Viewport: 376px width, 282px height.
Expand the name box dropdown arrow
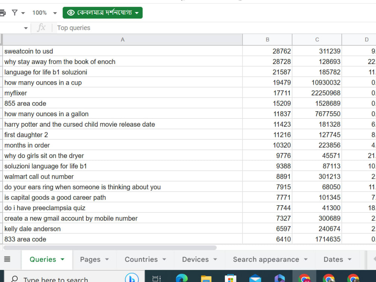click(x=26, y=28)
